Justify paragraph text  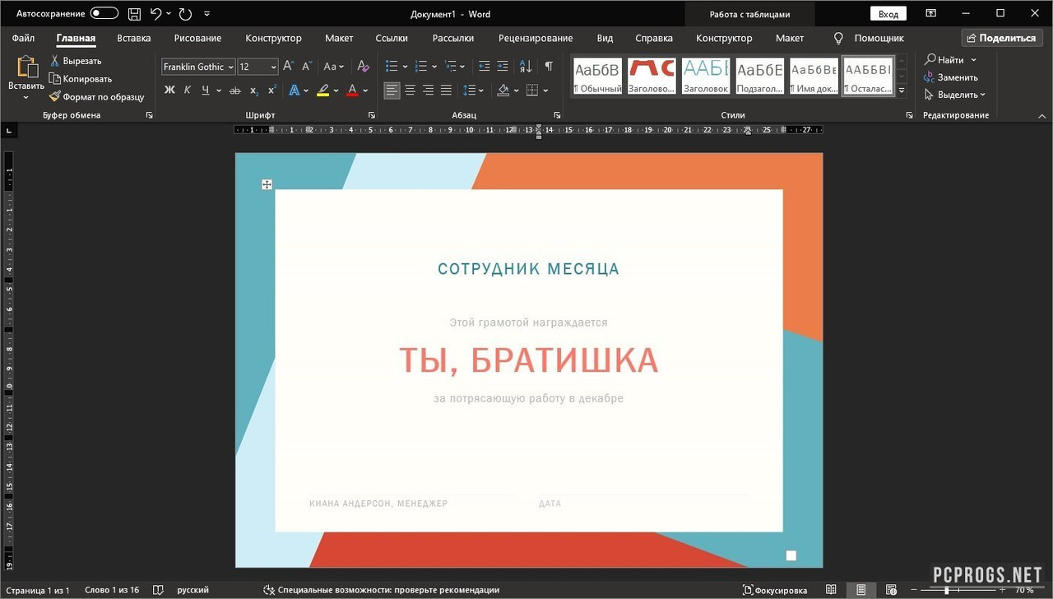(x=446, y=91)
